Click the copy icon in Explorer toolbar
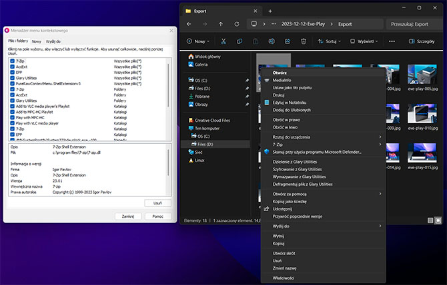This screenshot has height=285, width=447. (240, 41)
